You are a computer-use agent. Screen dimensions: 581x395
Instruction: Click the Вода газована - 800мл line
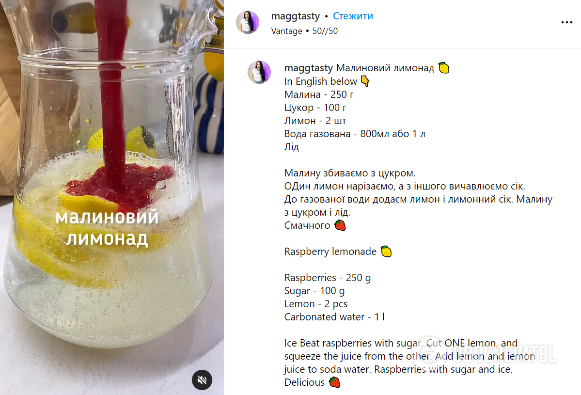click(x=355, y=134)
